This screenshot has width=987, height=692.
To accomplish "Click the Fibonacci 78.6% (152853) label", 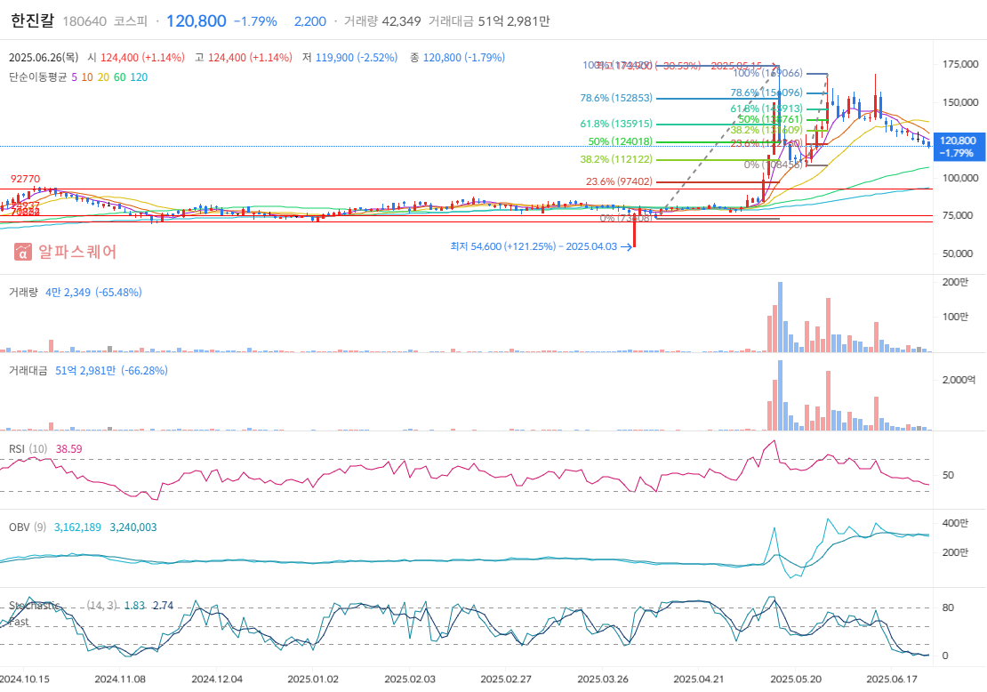I will tap(616, 98).
